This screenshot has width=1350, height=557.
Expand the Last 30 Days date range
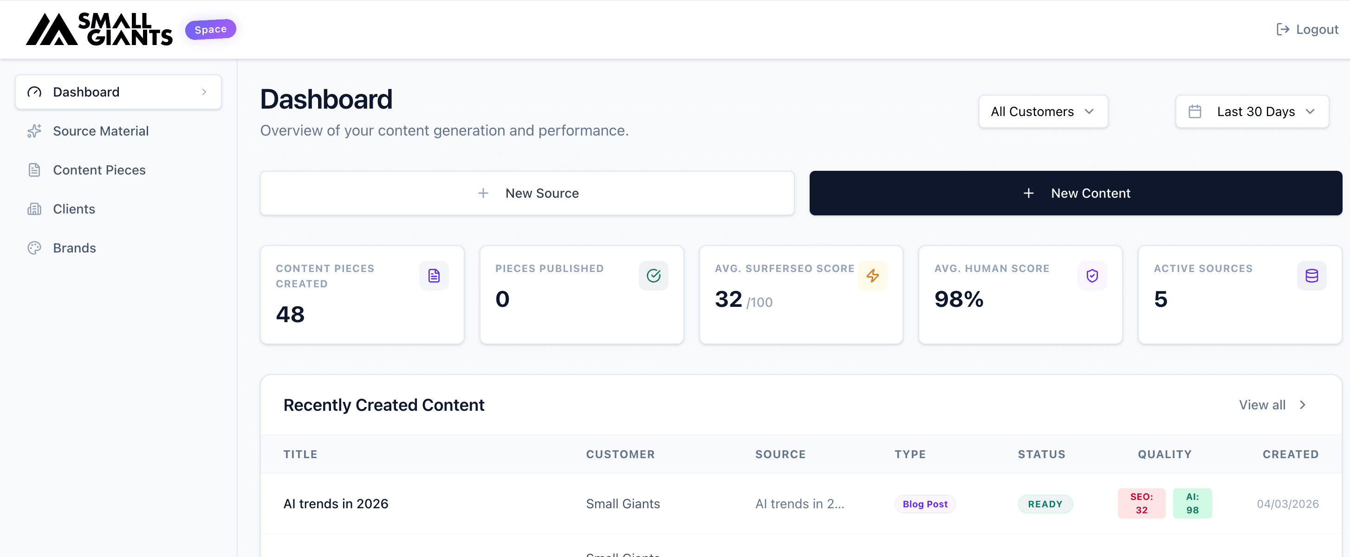(x=1252, y=111)
